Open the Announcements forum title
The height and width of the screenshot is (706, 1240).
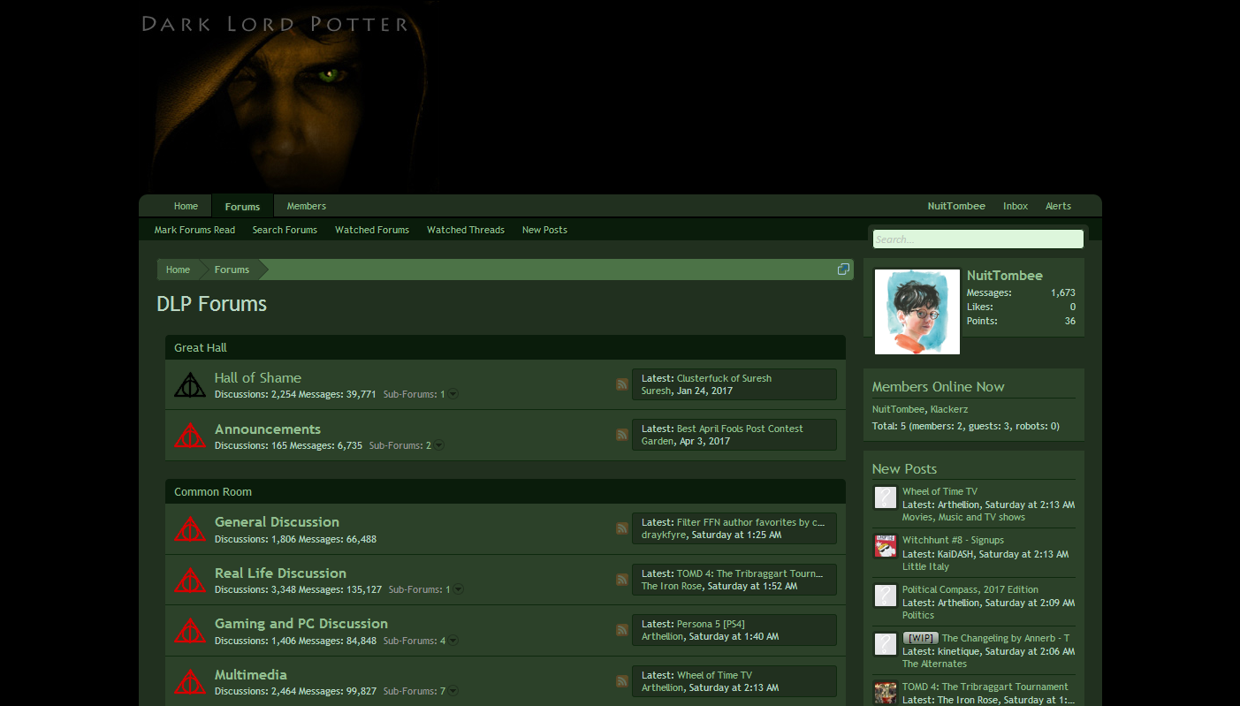(x=268, y=429)
